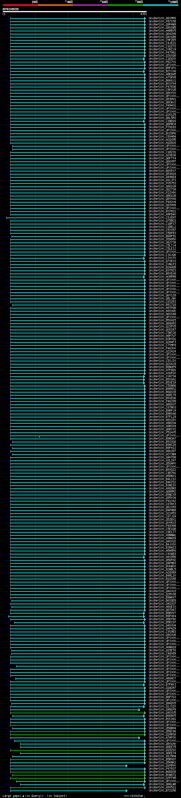The image size is (181, 798).
Task: Click the orange ~40% identity legend bar
Action: (x=55, y=5)
